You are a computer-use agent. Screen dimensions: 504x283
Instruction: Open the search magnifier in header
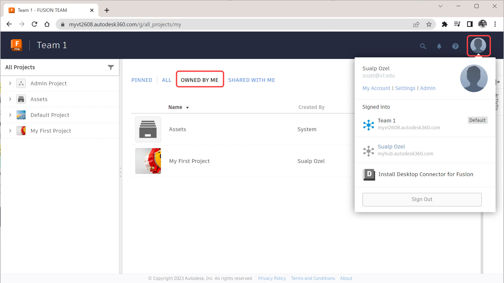(423, 46)
